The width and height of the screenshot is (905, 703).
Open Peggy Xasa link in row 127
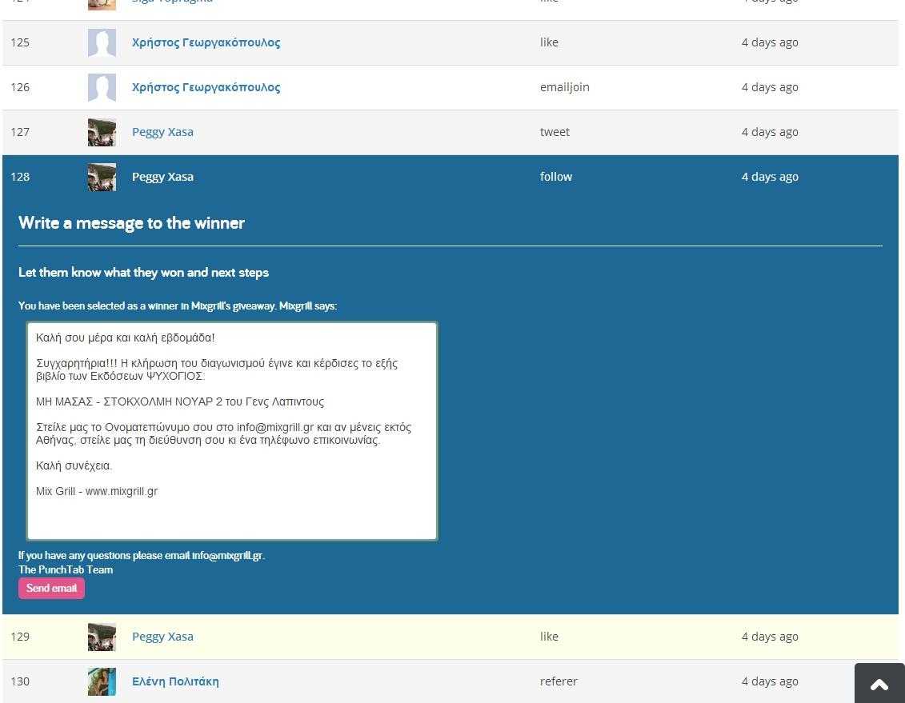point(162,132)
